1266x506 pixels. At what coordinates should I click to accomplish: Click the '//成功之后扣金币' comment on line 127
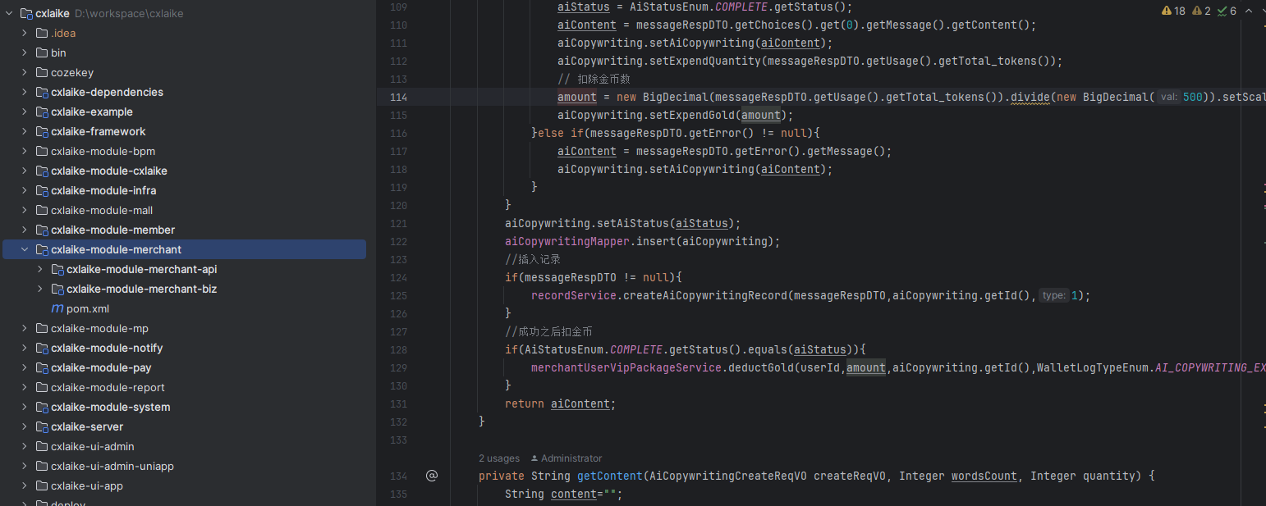[548, 331]
